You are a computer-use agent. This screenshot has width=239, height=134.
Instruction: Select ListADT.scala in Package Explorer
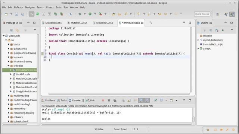(23, 74)
